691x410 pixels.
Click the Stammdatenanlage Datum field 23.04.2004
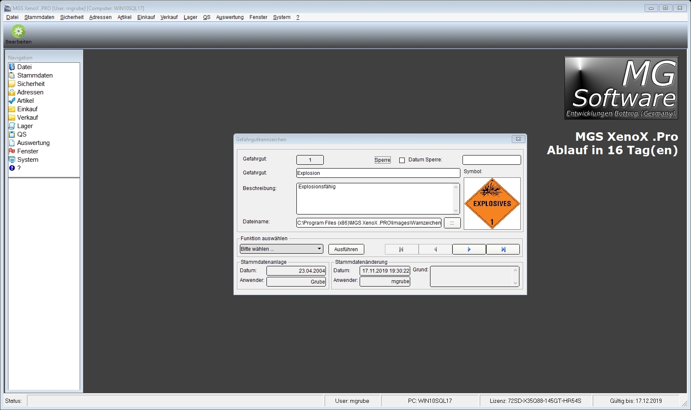296,271
